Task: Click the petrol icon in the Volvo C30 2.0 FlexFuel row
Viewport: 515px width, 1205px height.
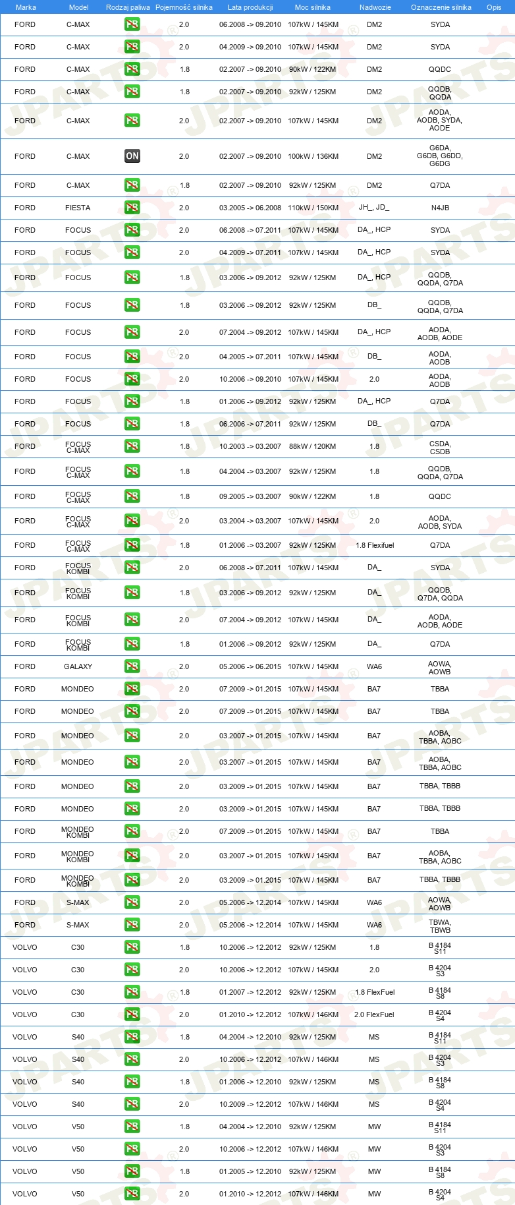Action: point(132,1014)
